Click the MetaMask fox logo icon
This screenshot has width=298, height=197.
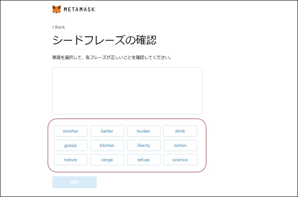click(x=56, y=9)
